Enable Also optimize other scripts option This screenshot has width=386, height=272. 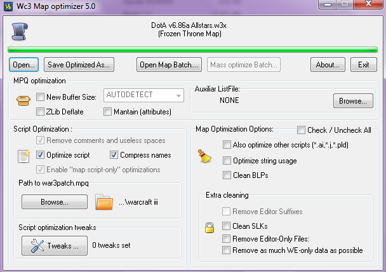coord(227,145)
